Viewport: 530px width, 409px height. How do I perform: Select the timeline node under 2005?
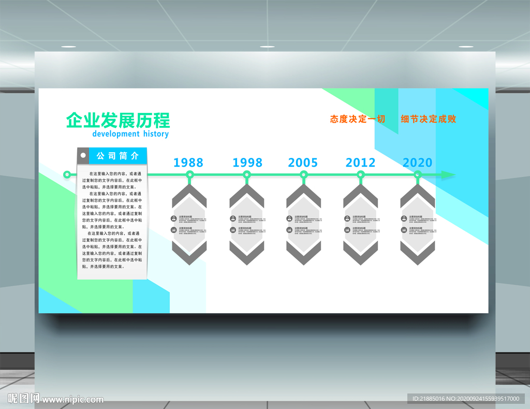[303, 175]
